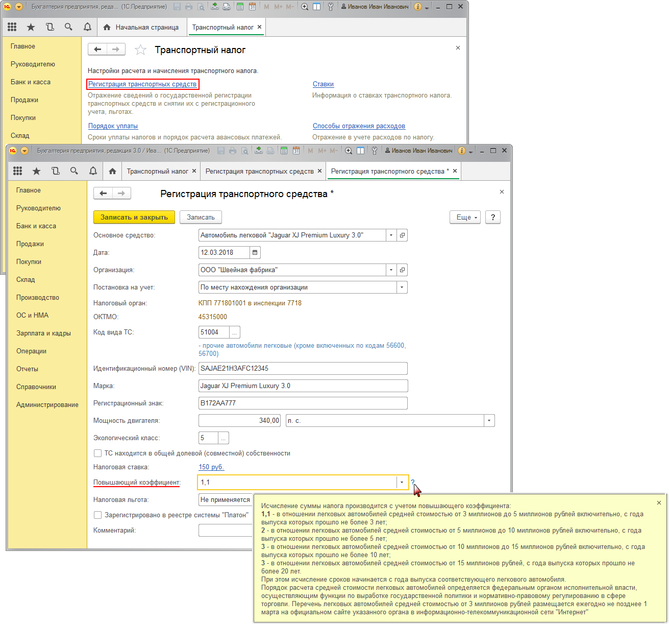Open main menu arrow in front window title bar

point(24,151)
